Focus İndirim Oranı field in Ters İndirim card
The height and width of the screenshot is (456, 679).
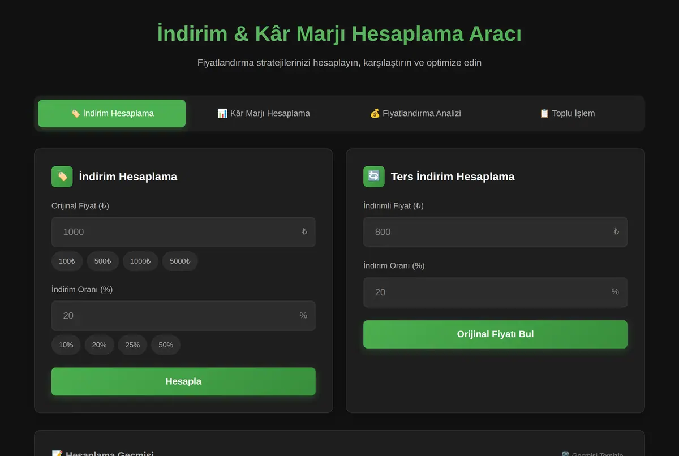pos(495,292)
